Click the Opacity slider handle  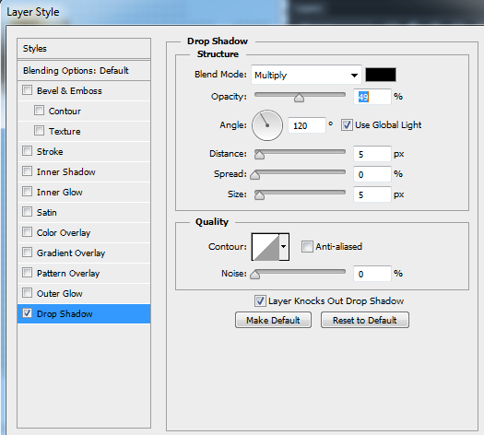point(299,98)
